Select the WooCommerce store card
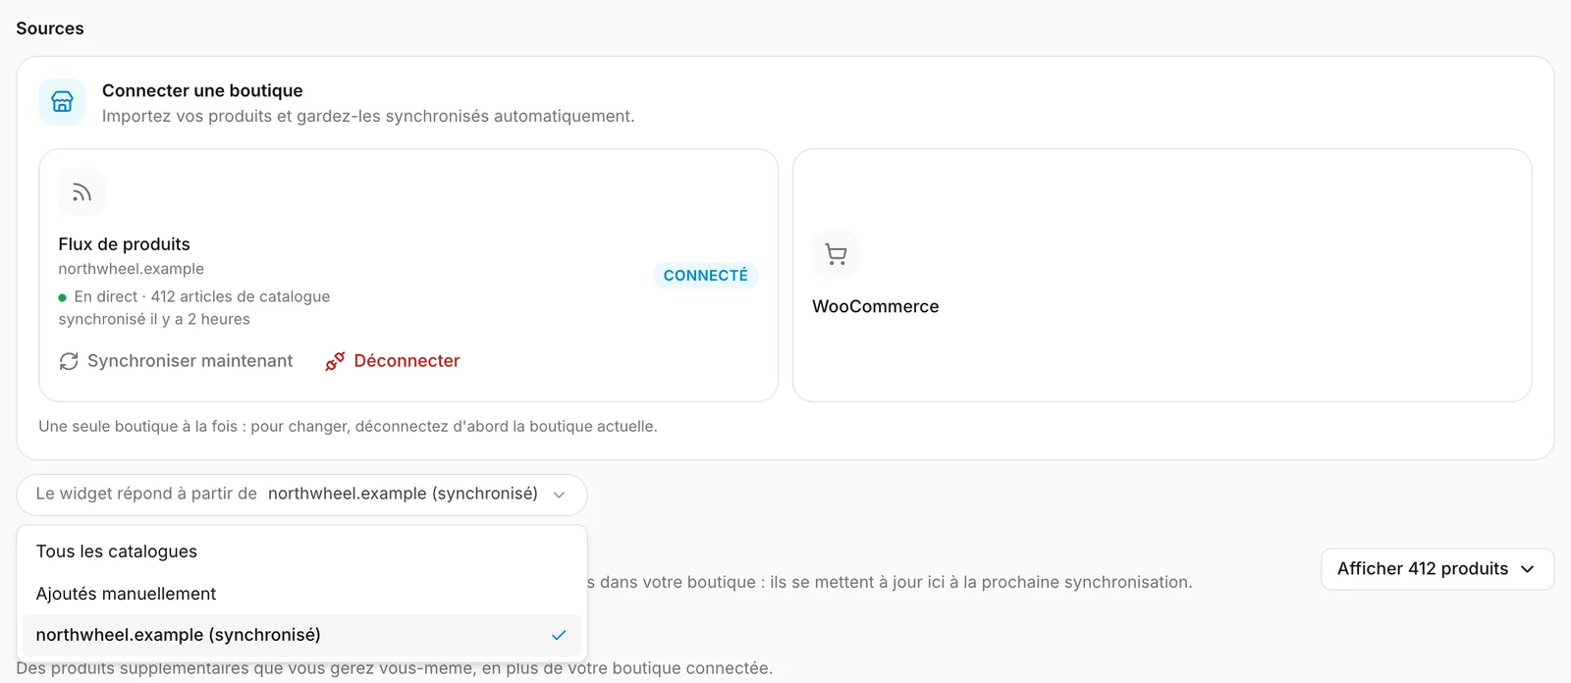1571x683 pixels. click(x=1162, y=275)
